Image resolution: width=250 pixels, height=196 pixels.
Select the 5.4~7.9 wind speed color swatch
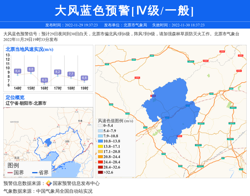[100, 131]
